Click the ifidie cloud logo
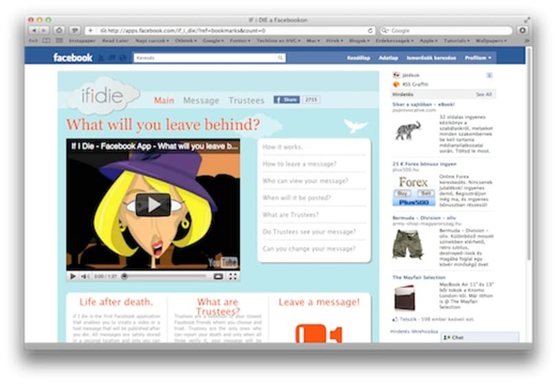Viewport: 557px width, 384px height. [x=102, y=95]
